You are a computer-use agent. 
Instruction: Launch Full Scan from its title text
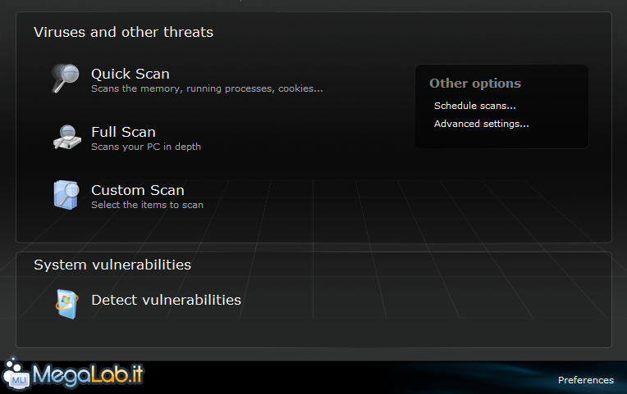123,132
